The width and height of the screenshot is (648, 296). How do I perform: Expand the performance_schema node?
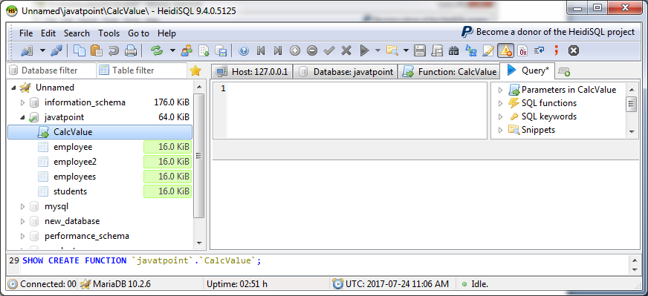tap(23, 236)
